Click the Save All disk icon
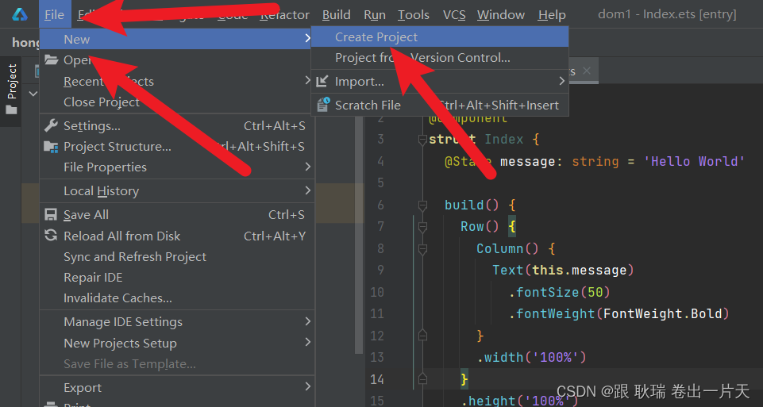This screenshot has height=407, width=763. pos(51,214)
